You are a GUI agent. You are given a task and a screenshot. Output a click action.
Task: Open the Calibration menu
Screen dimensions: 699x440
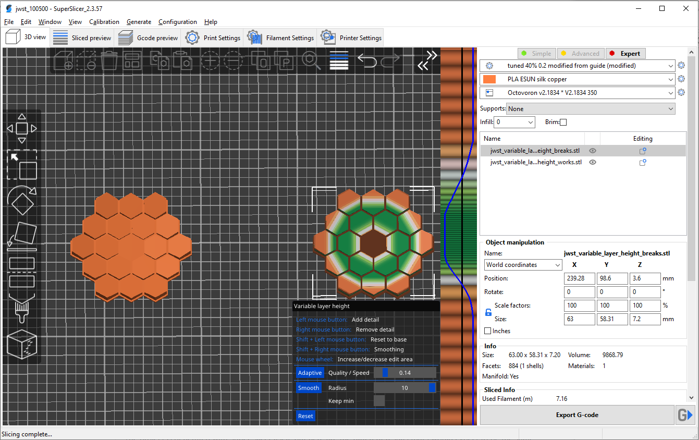tap(104, 22)
